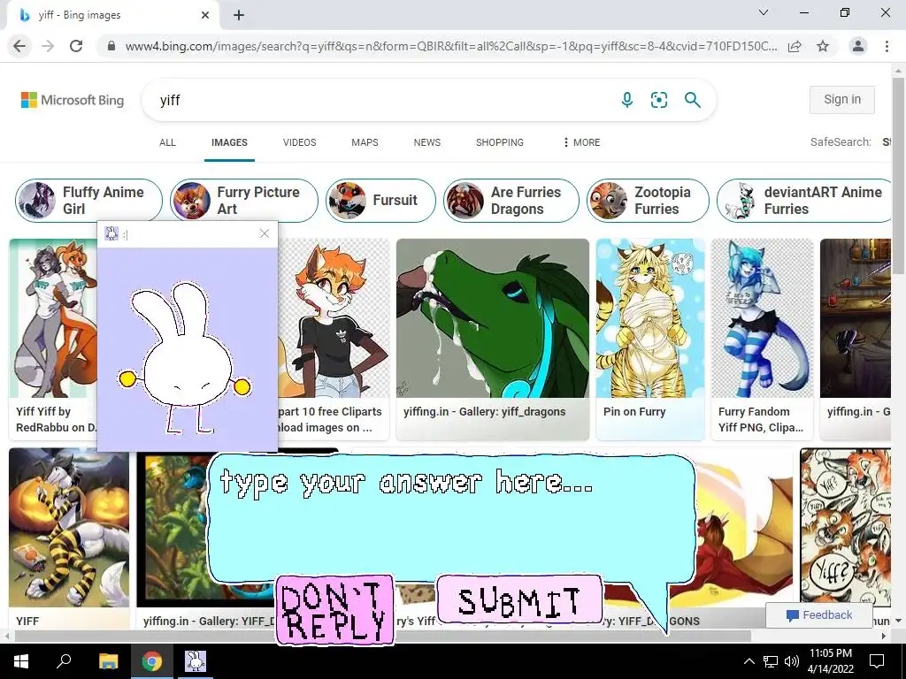Viewport: 906px width, 679px height.
Task: Expand the MORE menu
Action: click(582, 142)
